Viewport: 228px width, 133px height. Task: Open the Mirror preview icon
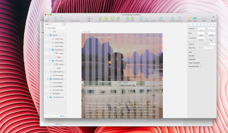point(190,18)
